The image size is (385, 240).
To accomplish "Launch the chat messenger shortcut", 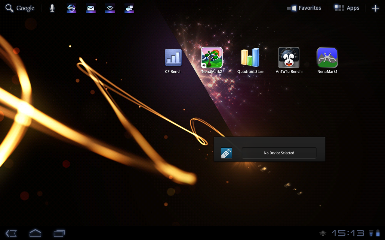I will (129, 8).
